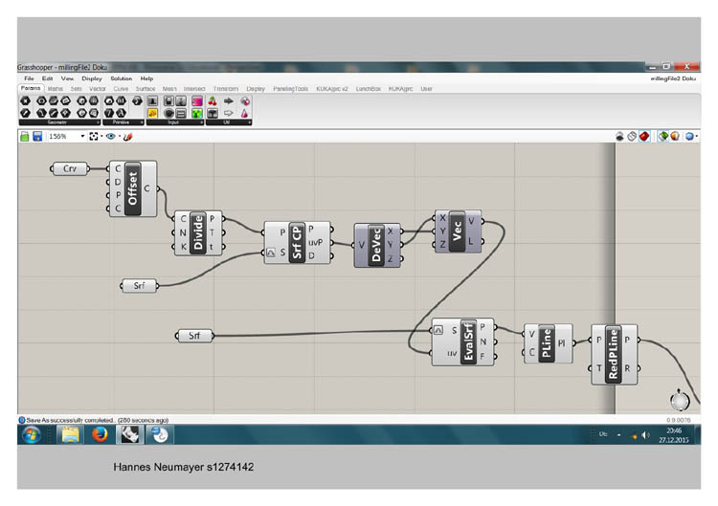Select the RedPLine component
The width and height of the screenshot is (718, 506).
[613, 355]
